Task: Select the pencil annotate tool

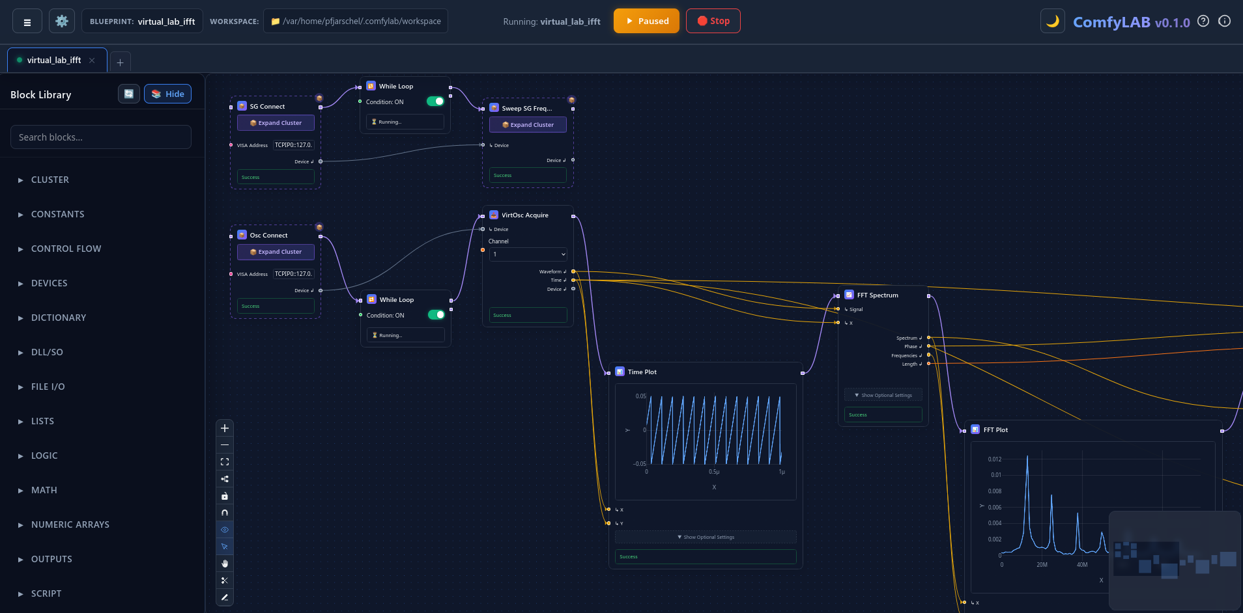Action: pos(225,597)
